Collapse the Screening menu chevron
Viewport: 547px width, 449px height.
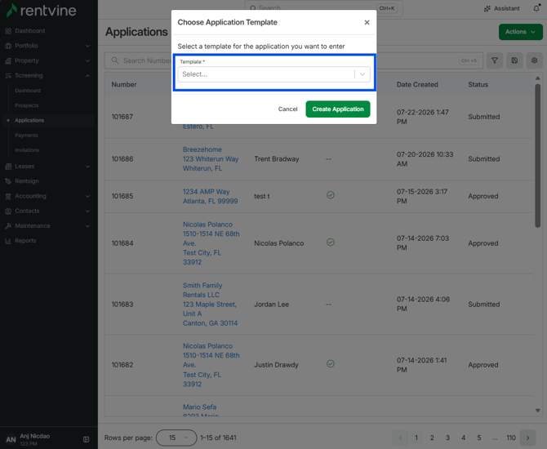(87, 76)
